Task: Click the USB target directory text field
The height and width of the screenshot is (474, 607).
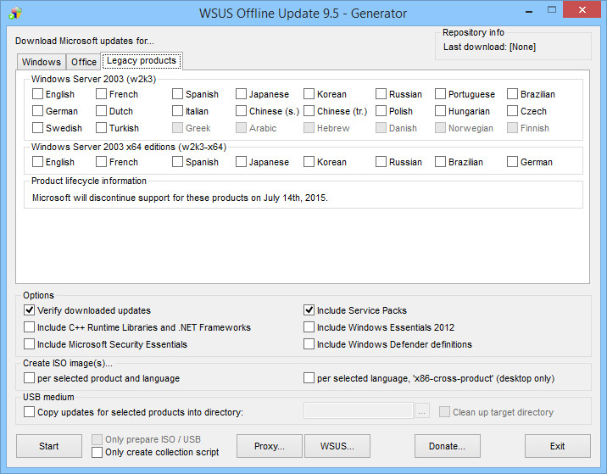Action: coord(359,411)
